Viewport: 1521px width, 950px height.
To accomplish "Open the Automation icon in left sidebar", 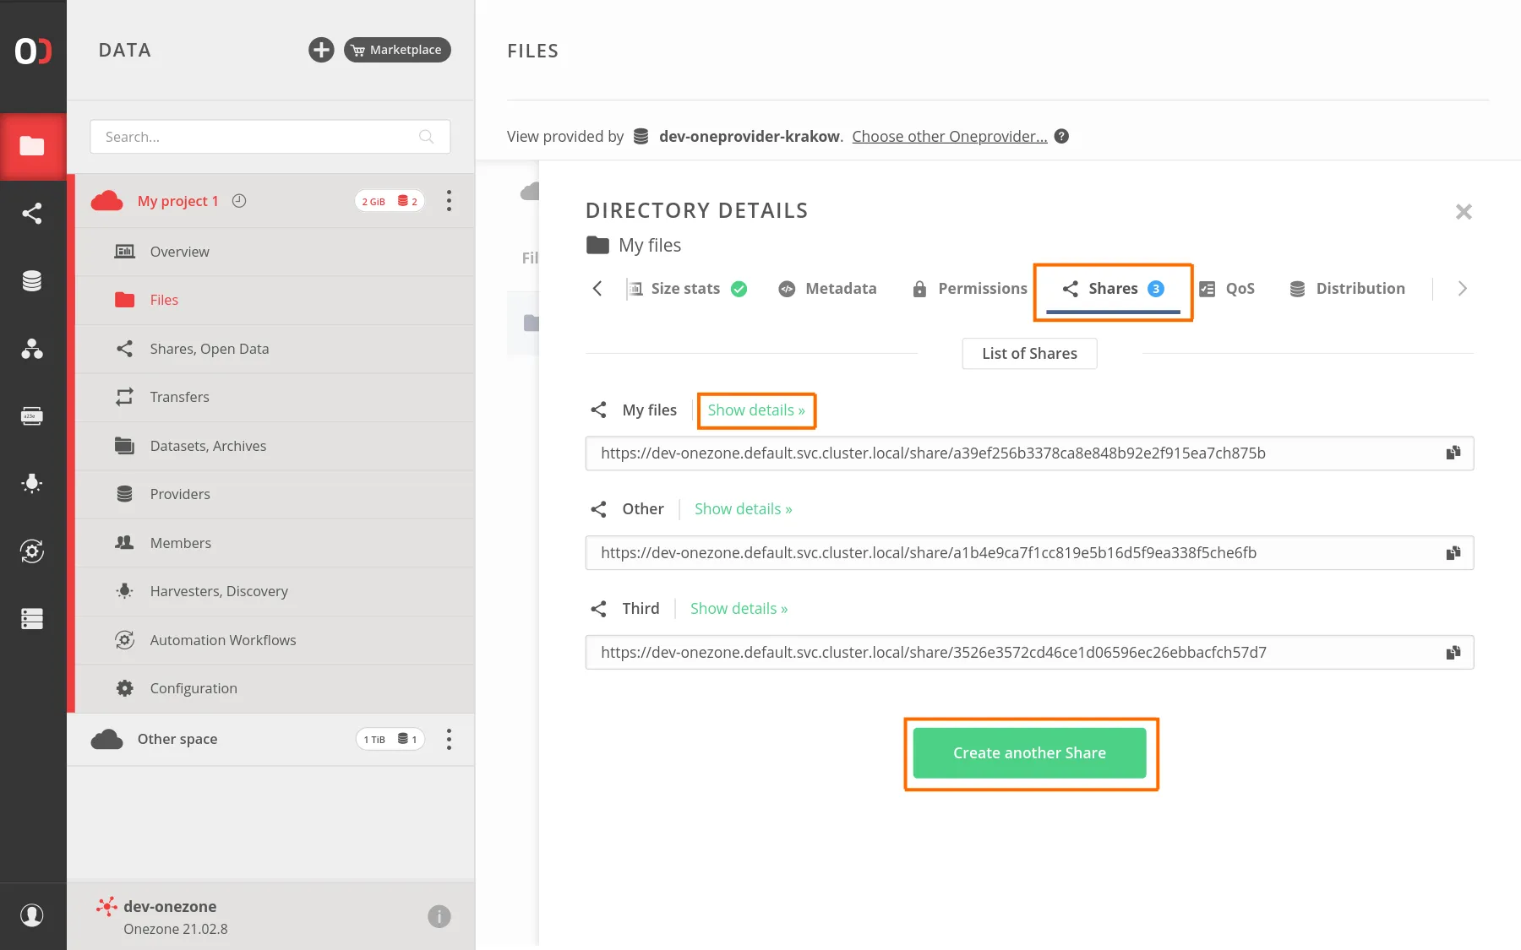I will (x=32, y=551).
